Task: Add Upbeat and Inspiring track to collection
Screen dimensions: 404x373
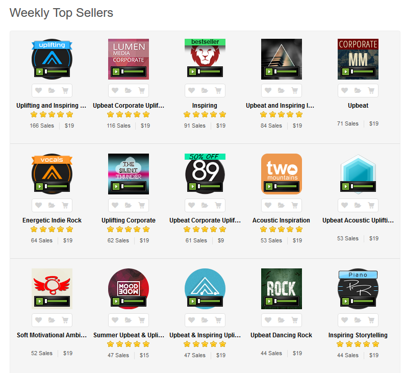Action: tap(281, 90)
